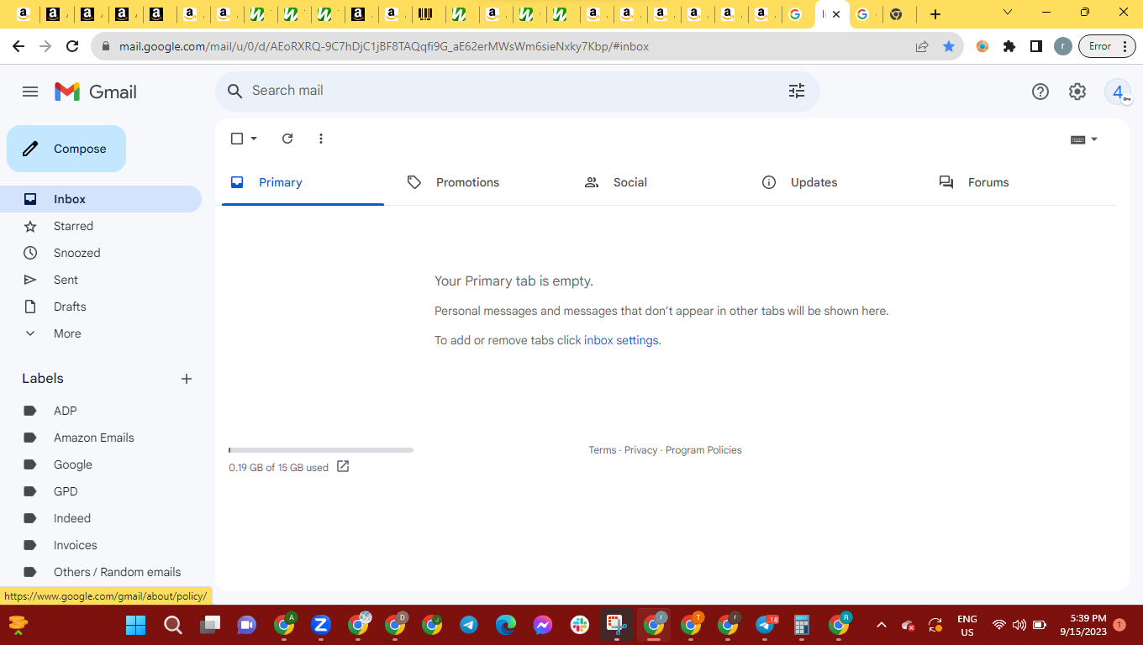Open the Drafts folder
The image size is (1143, 645).
[101, 307]
